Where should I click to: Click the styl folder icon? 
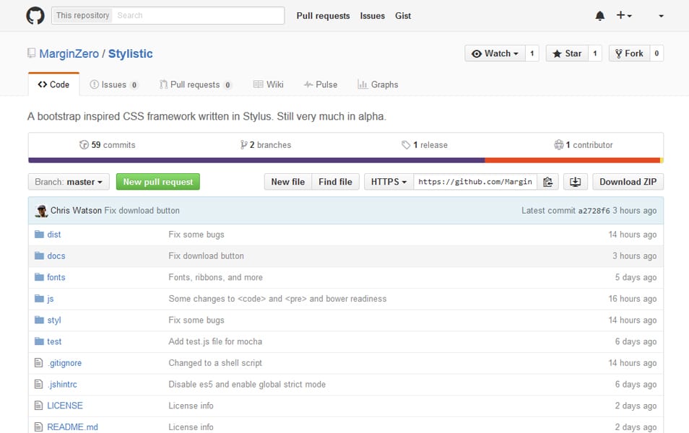pos(39,320)
